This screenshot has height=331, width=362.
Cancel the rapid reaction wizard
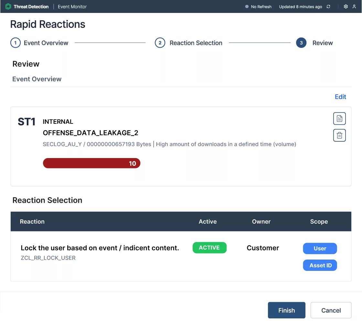[x=331, y=310]
